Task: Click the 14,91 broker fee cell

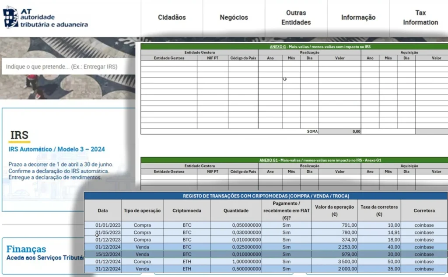Action: (379, 232)
